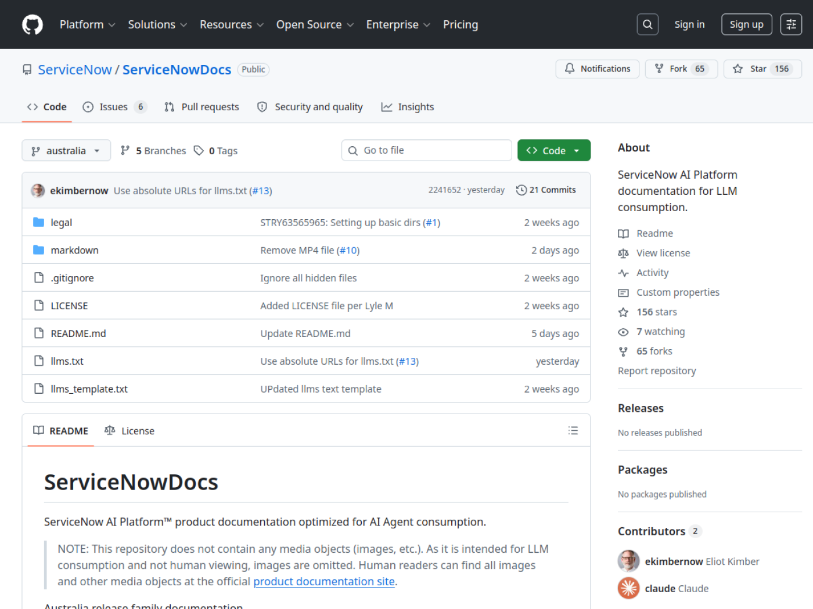This screenshot has height=609, width=813.
Task: Click the license scale icon in About
Action: 623,253
